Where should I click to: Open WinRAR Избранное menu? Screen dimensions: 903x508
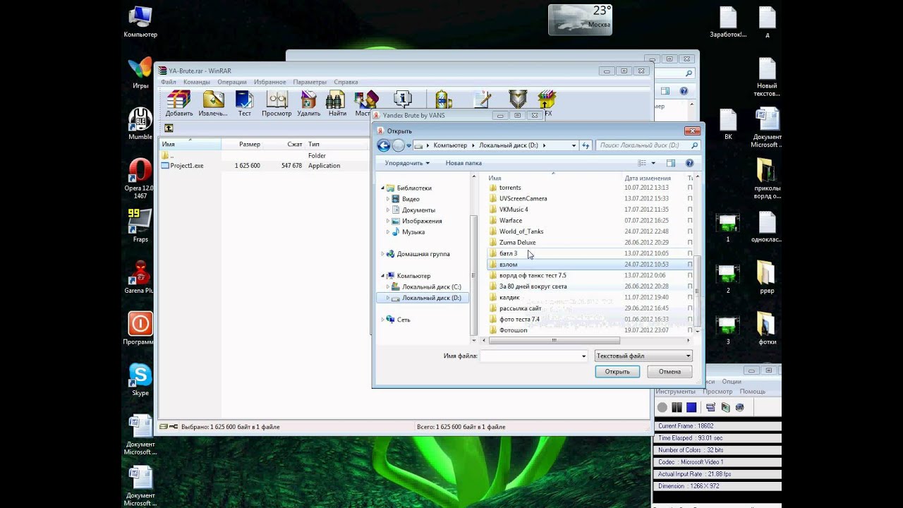coord(270,82)
